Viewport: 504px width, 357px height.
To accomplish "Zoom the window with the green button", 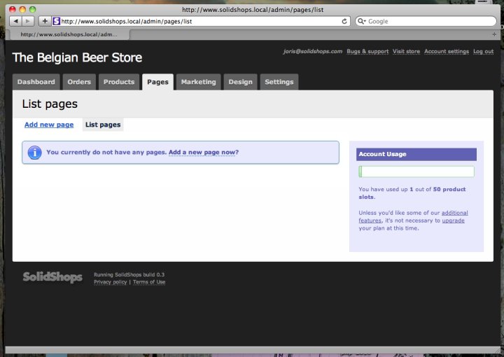I will (32, 9).
